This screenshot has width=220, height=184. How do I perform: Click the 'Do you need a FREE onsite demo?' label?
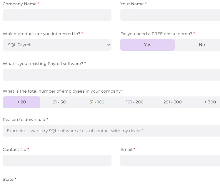click(156, 34)
